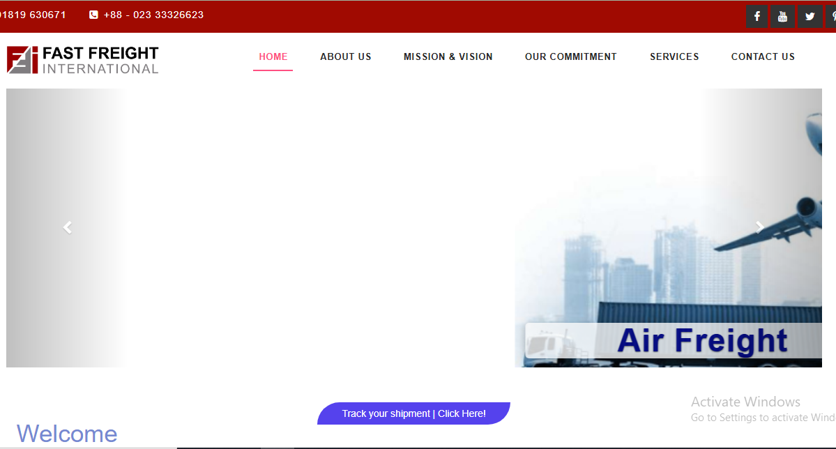Open the CONTACT US page
The height and width of the screenshot is (449, 836).
coord(763,57)
